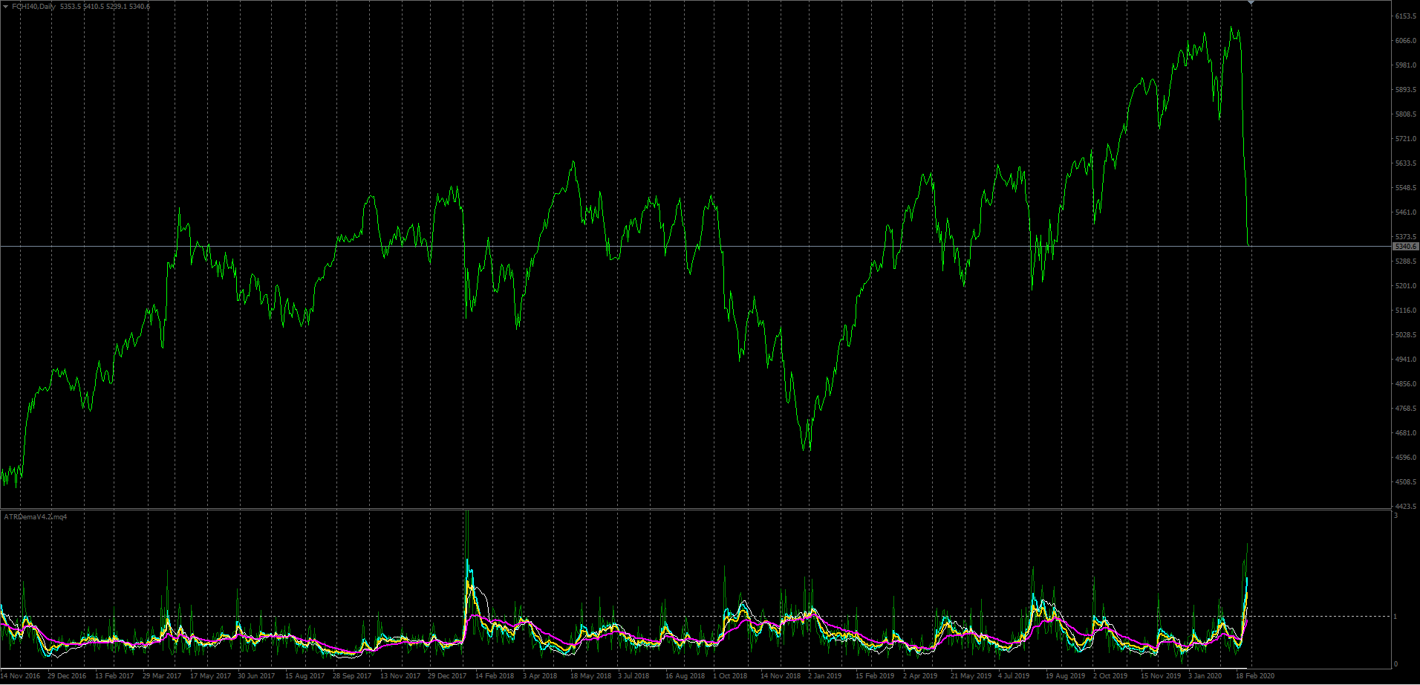The height and width of the screenshot is (685, 1420).
Task: Click the 14 Nov 2016 date label
Action: (20, 676)
